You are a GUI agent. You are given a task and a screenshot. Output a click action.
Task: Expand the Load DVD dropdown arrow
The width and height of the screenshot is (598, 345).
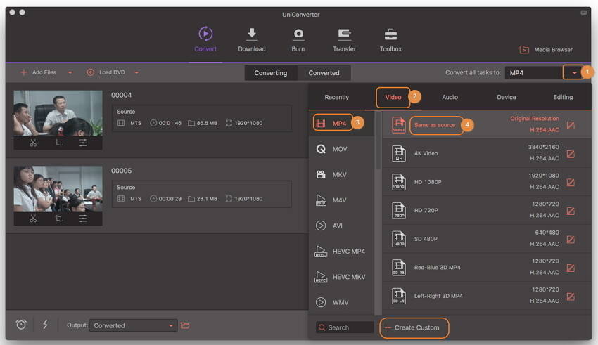[136, 72]
